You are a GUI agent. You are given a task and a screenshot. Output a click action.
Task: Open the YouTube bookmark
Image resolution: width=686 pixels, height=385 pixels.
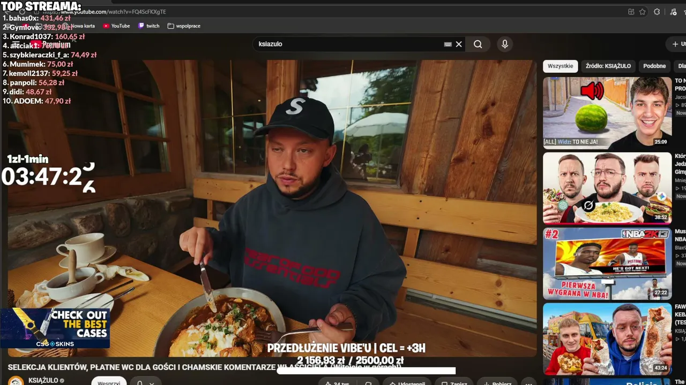[x=116, y=26]
